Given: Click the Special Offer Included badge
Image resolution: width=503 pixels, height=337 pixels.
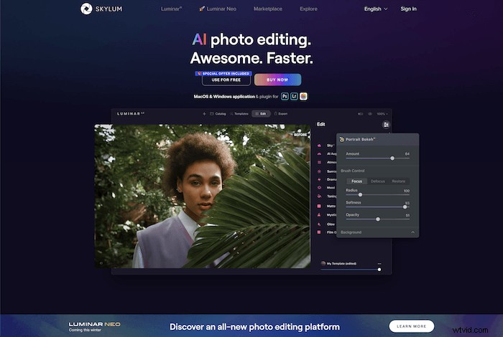Looking at the screenshot, I should (x=223, y=74).
